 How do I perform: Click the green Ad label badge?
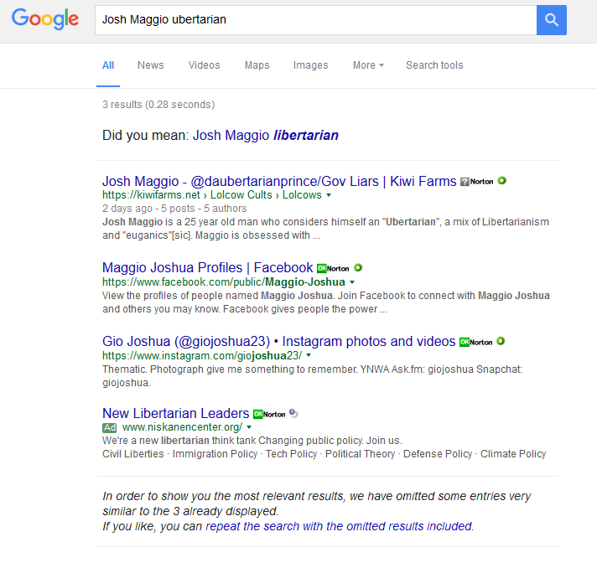pyautogui.click(x=109, y=427)
